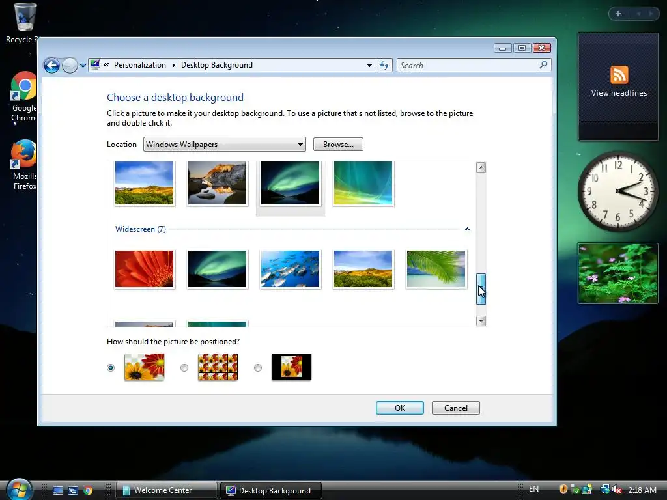Click the Forward navigation arrow
667x500 pixels.
(x=70, y=66)
